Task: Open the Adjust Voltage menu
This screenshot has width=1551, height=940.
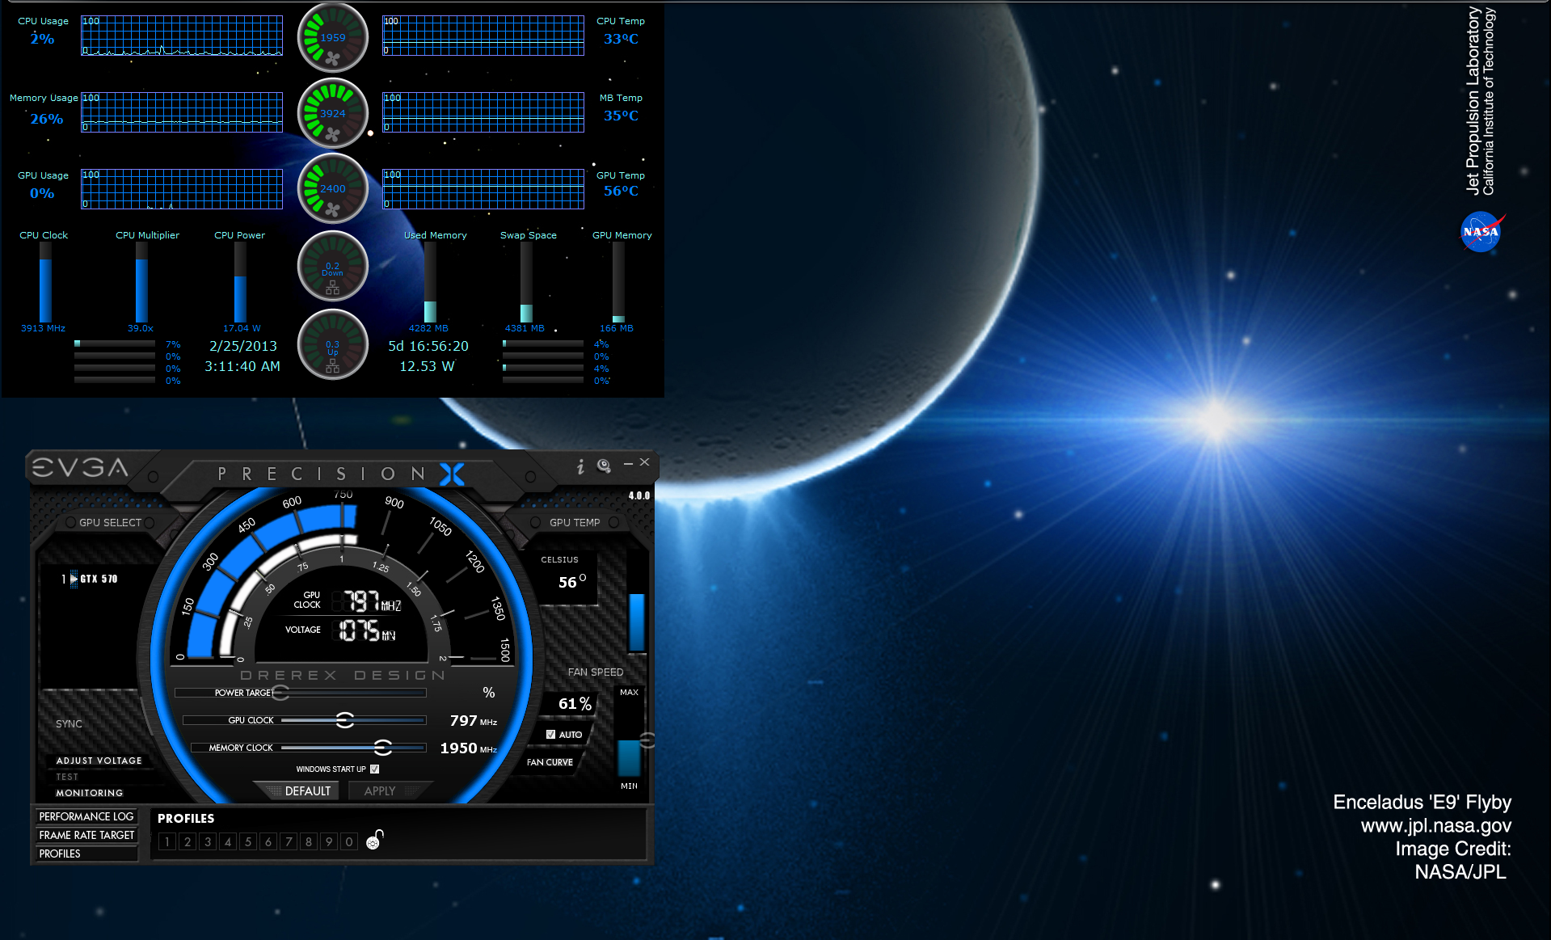Action: point(99,761)
